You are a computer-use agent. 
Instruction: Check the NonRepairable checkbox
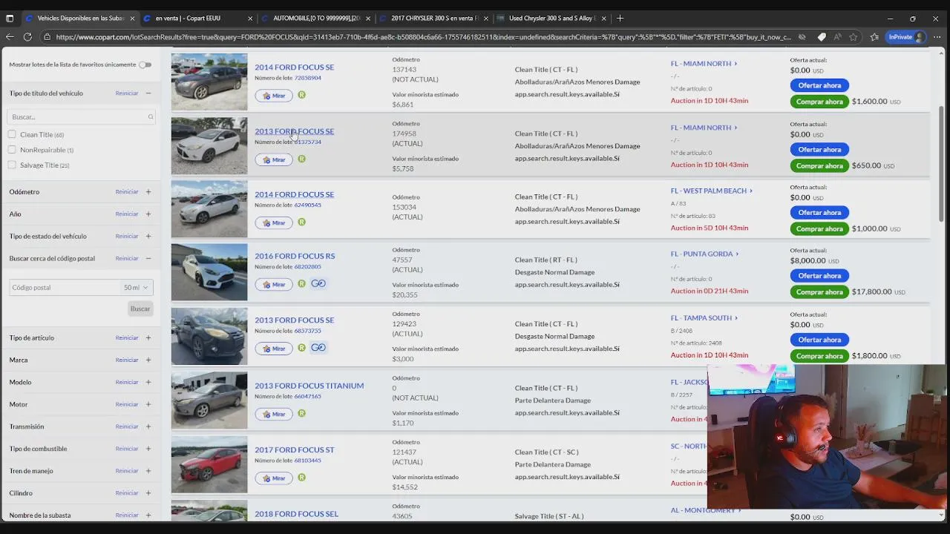point(12,150)
